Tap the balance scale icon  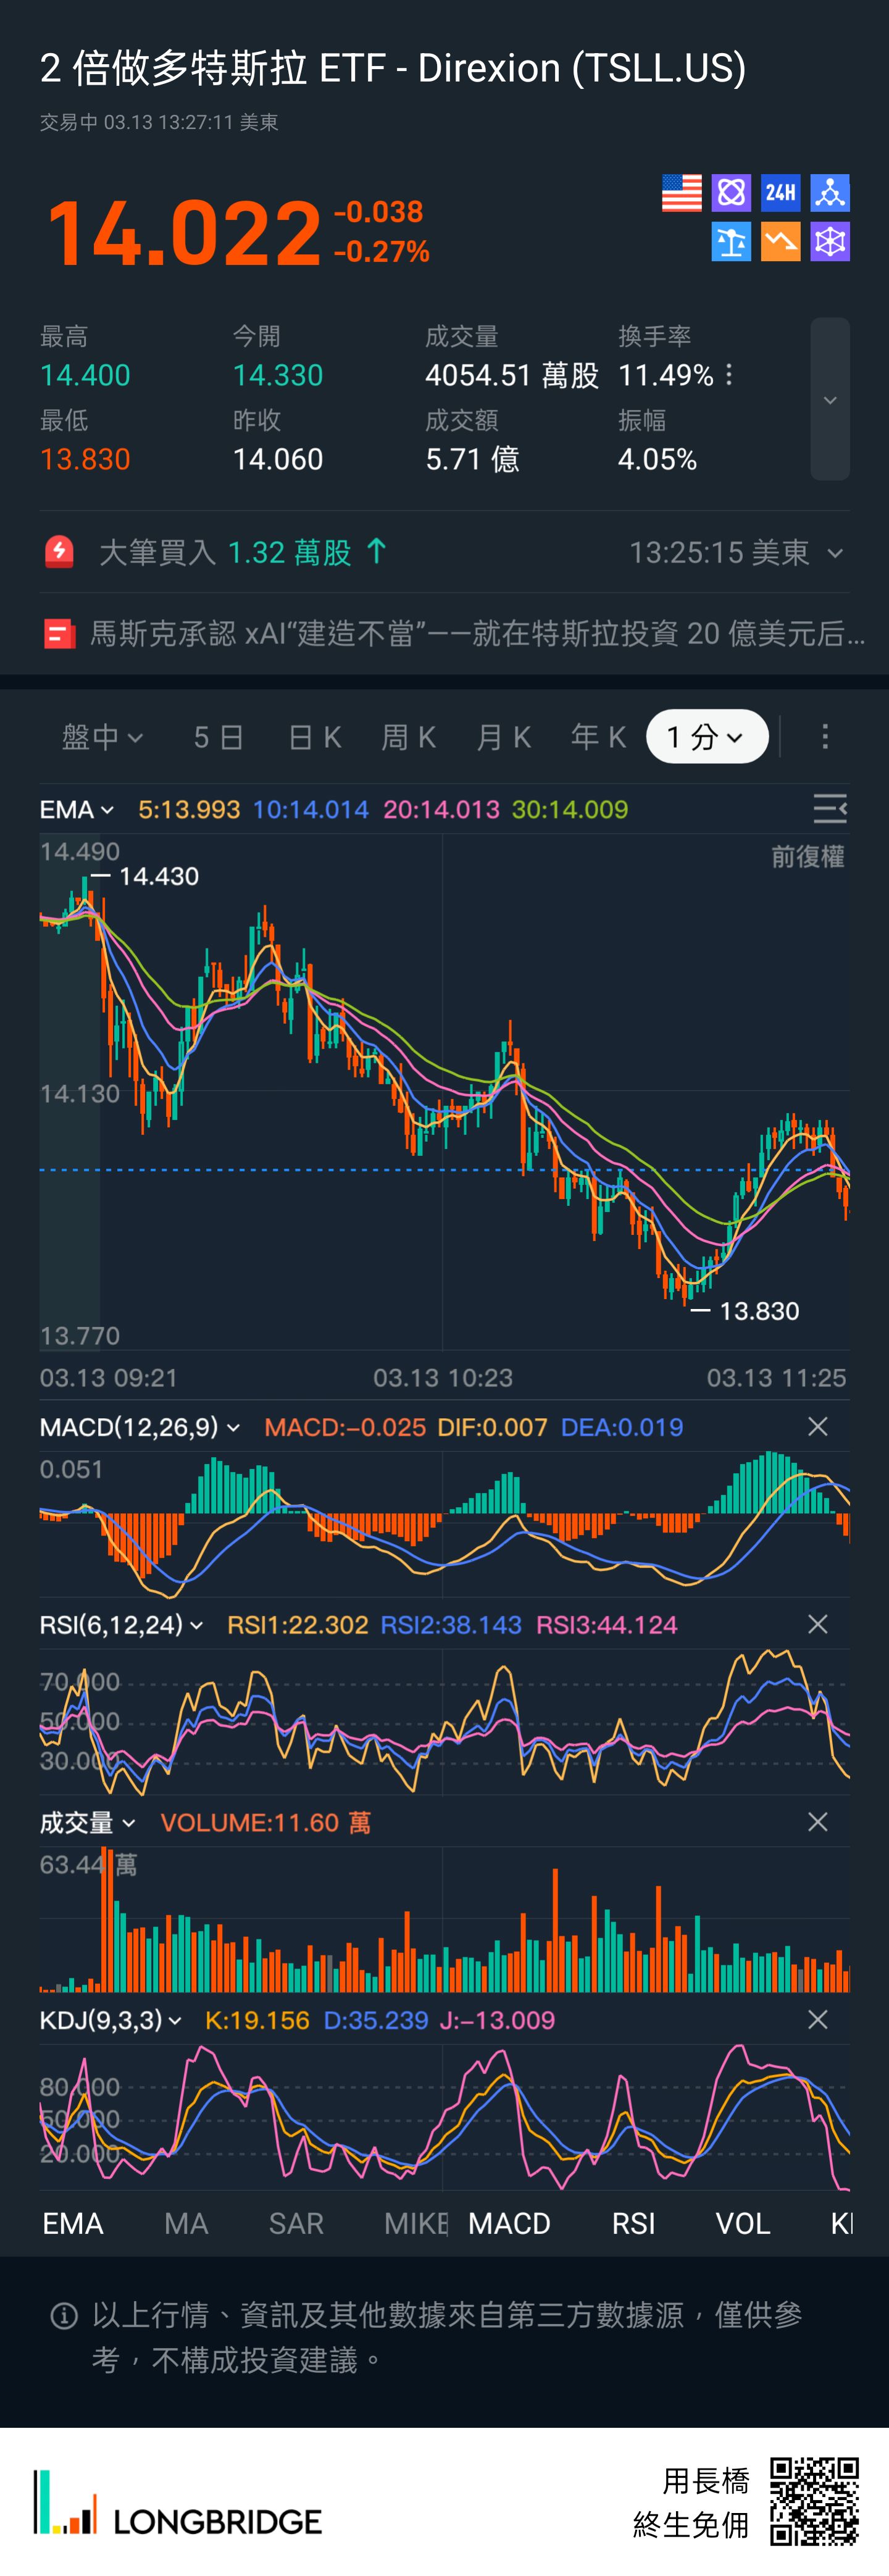[x=731, y=242]
